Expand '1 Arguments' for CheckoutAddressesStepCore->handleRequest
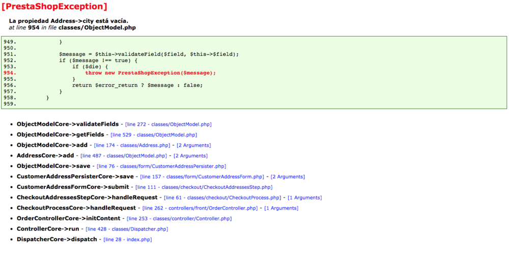 [x=305, y=197]
